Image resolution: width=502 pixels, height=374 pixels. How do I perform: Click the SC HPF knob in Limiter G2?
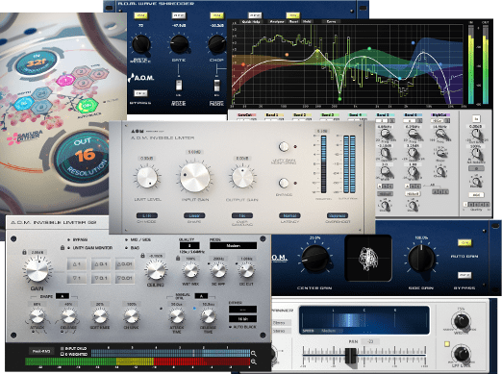pos(218,270)
